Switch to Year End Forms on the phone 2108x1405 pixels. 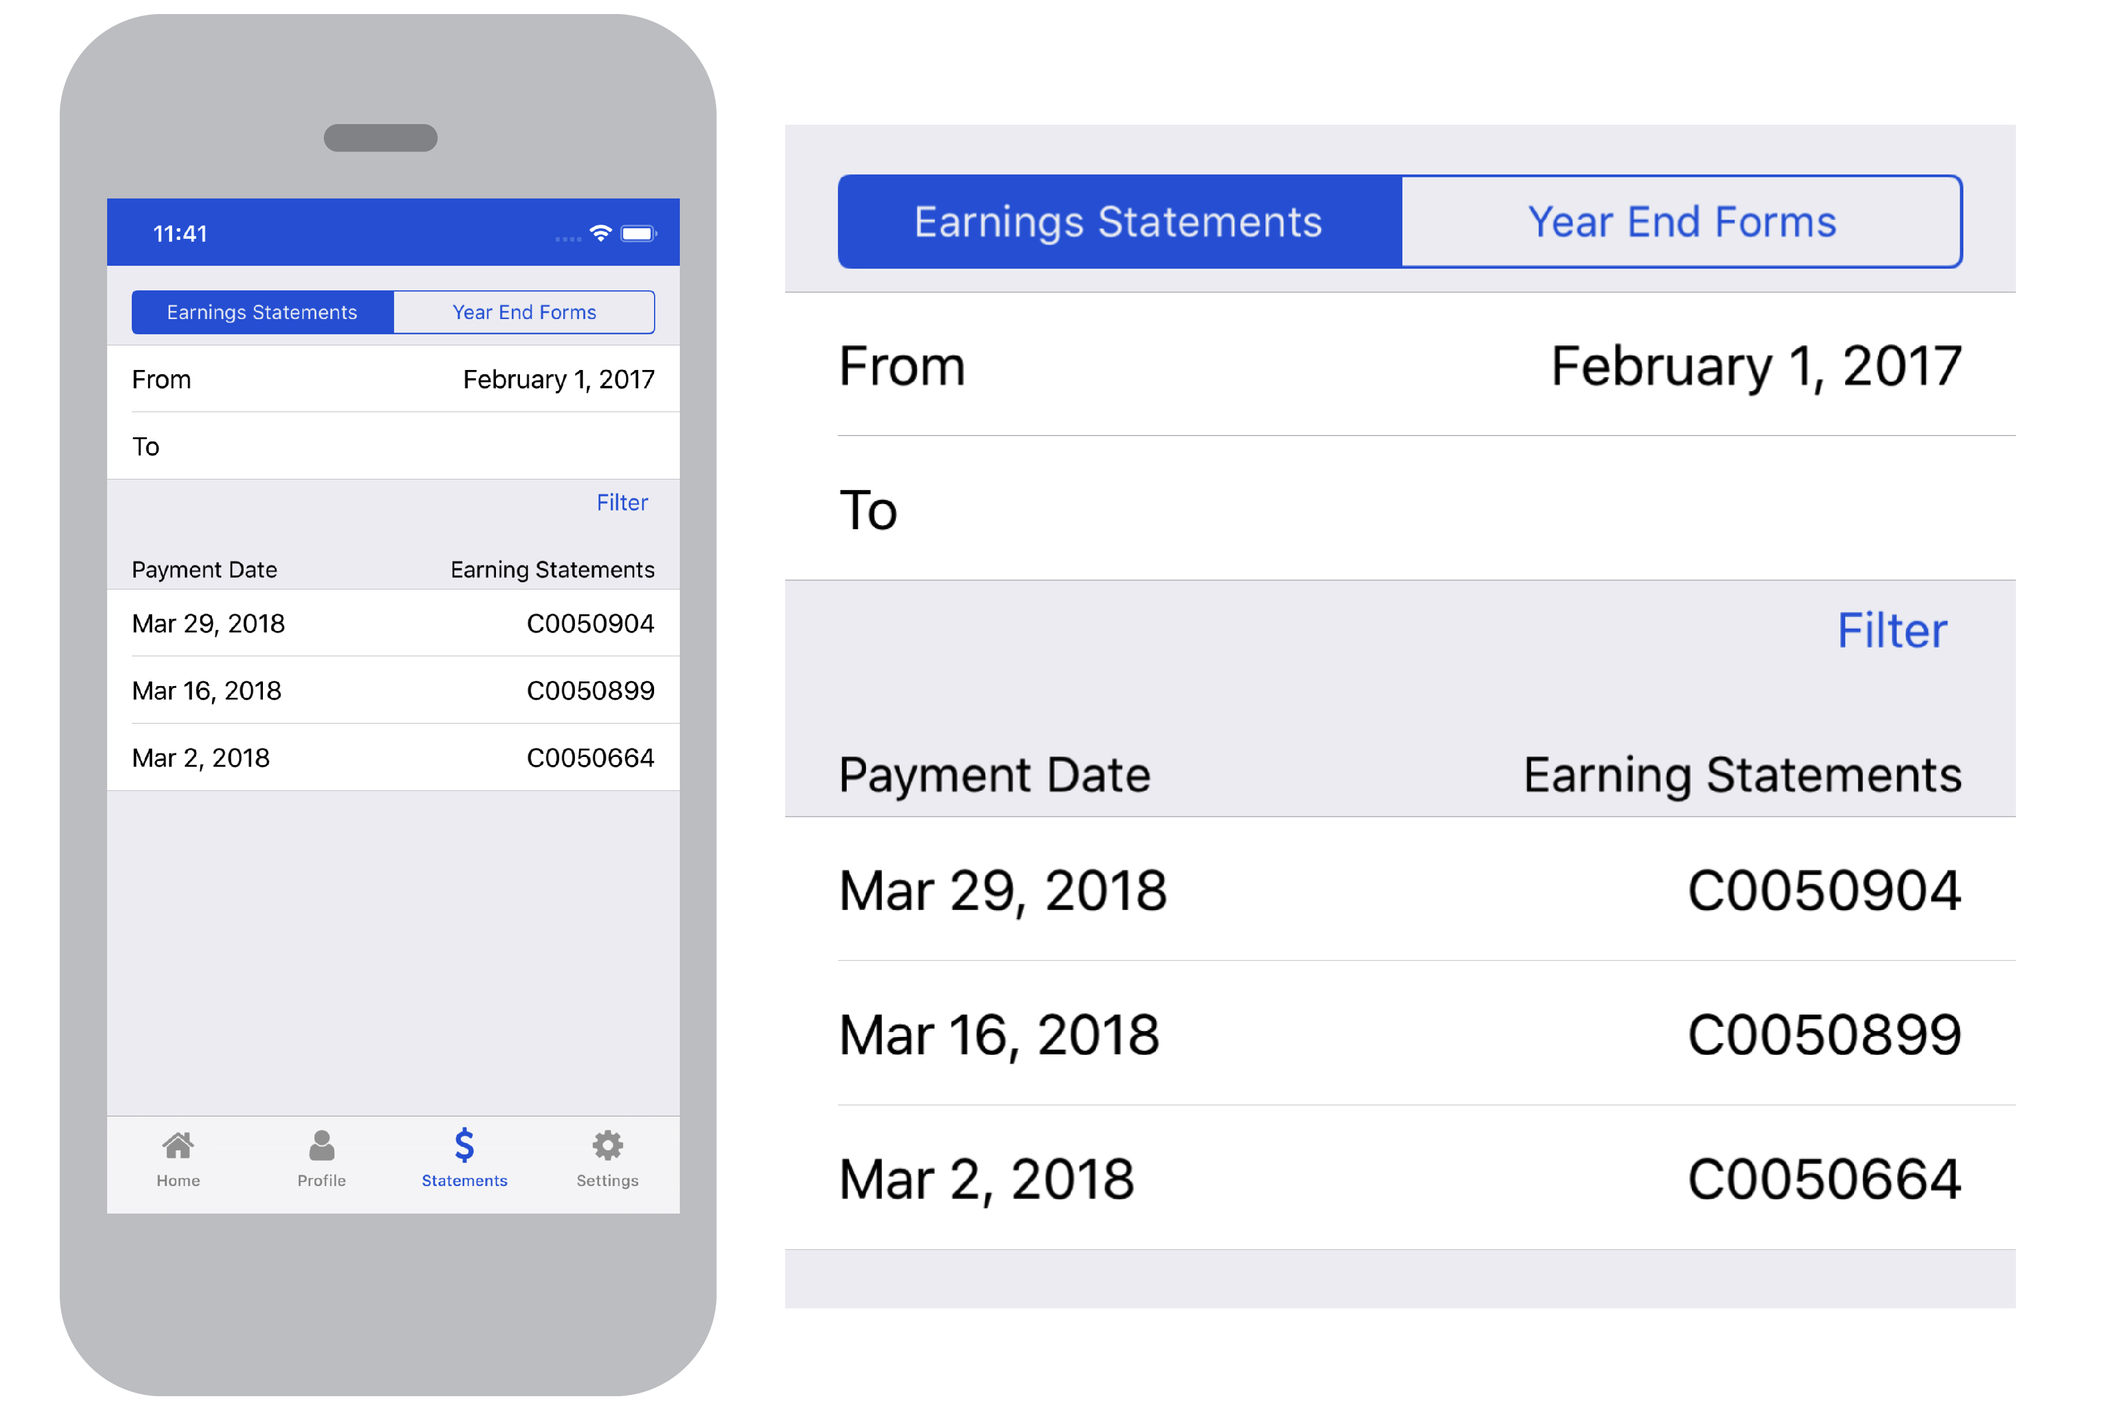(524, 312)
